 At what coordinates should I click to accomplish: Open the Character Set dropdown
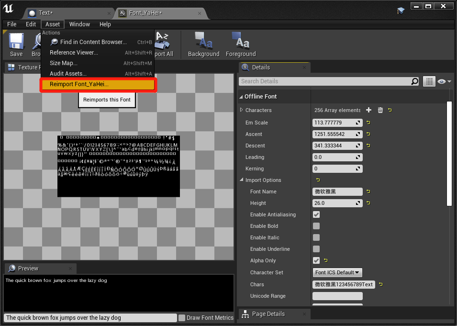[x=337, y=272]
